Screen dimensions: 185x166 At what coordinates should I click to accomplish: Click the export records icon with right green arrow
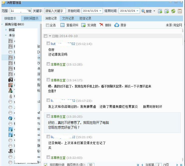[x=167, y=11]
